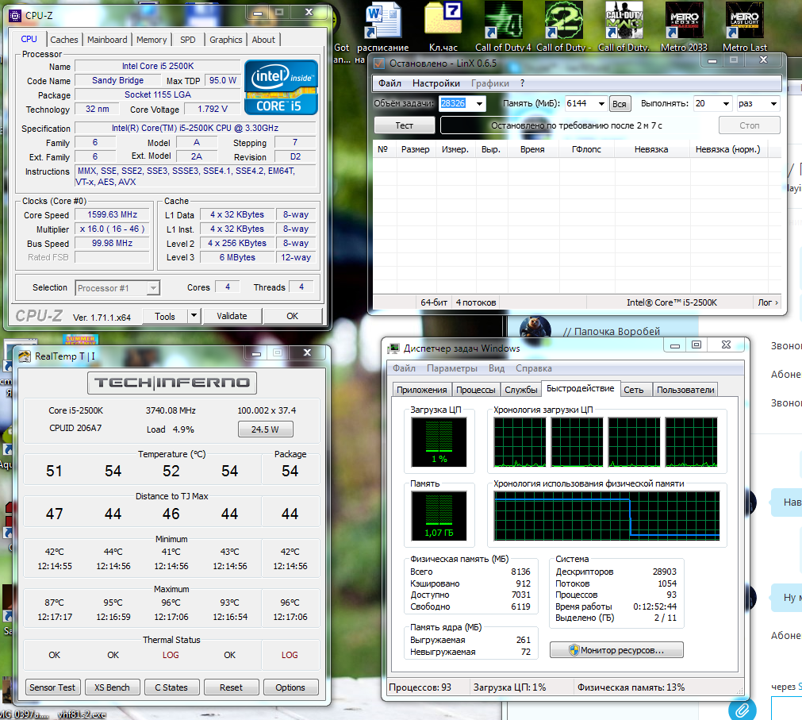This screenshot has height=720, width=802.
Task: Open the Приложения tab in Task Manager
Action: coord(421,390)
